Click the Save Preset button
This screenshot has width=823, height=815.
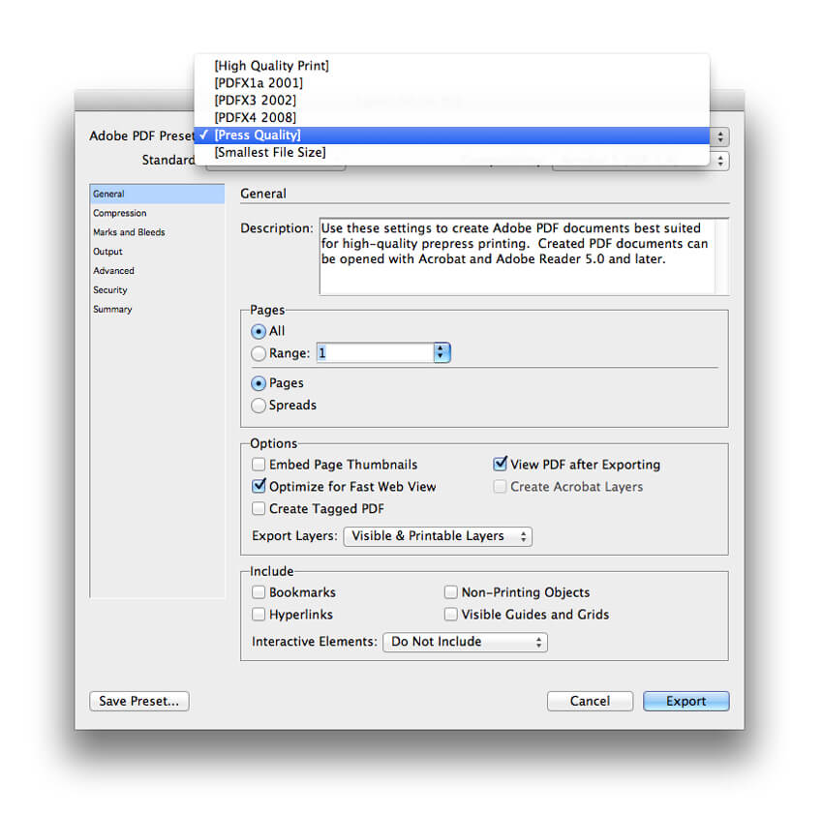(x=139, y=701)
